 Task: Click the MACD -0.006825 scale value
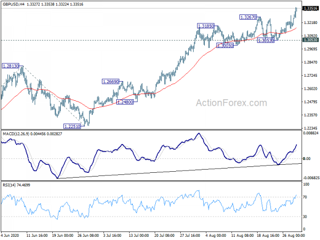click(x=311, y=178)
